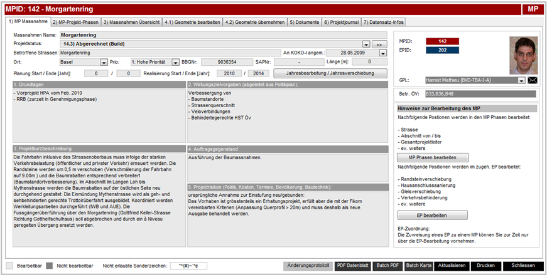Expand the Ort dropdown showing Basel
The image size is (547, 277).
click(104, 63)
